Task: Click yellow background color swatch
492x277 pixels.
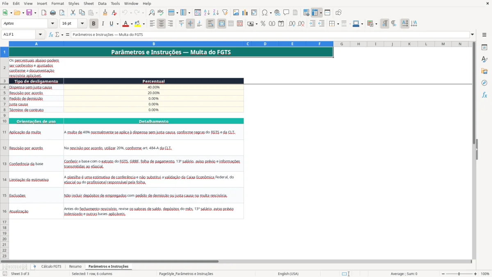Action: 138,24
